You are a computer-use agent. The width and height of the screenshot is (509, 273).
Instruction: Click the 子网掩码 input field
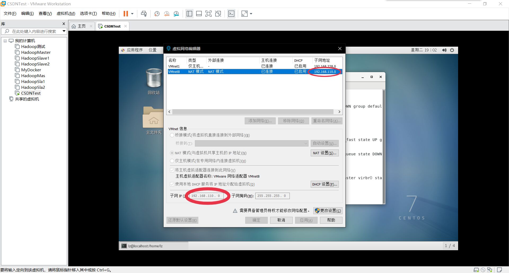273,196
